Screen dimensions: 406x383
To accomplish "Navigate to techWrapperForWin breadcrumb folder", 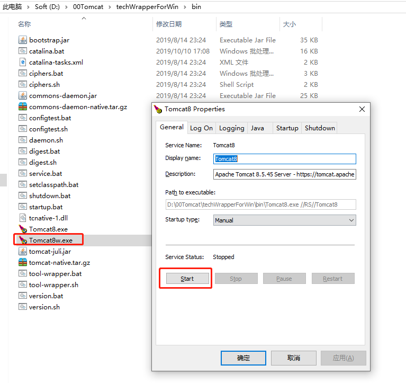I will point(147,7).
